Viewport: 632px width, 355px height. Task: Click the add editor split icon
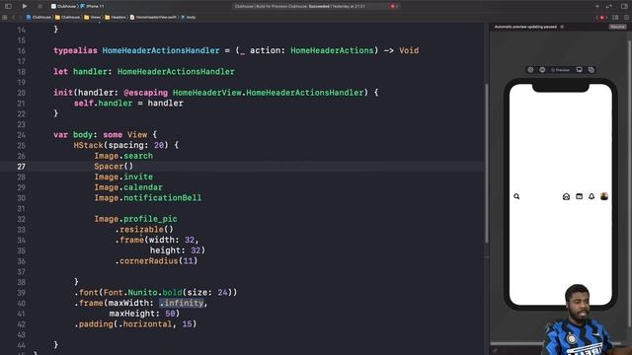point(626,18)
